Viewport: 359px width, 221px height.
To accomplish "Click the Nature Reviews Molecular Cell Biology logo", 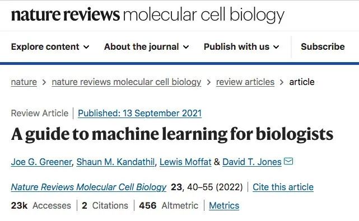I will pyautogui.click(x=148, y=15).
